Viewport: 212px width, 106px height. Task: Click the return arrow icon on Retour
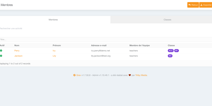[x=189, y=5]
